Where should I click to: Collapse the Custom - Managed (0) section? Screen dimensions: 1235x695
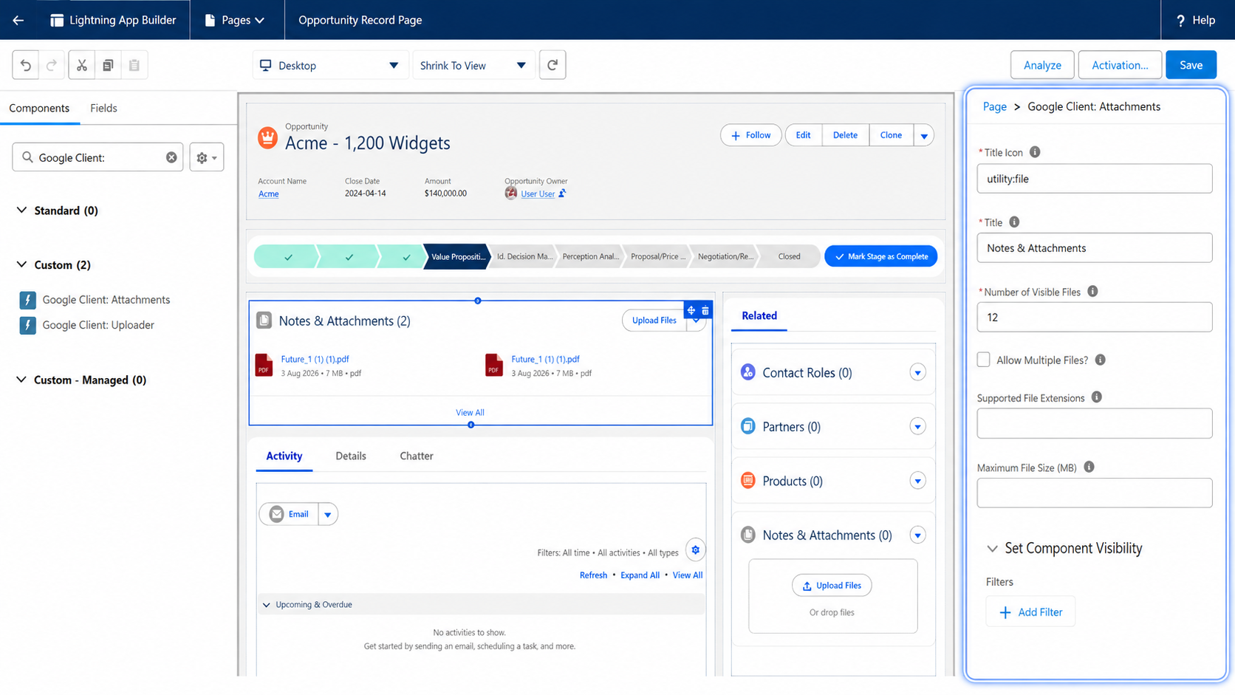(x=21, y=380)
